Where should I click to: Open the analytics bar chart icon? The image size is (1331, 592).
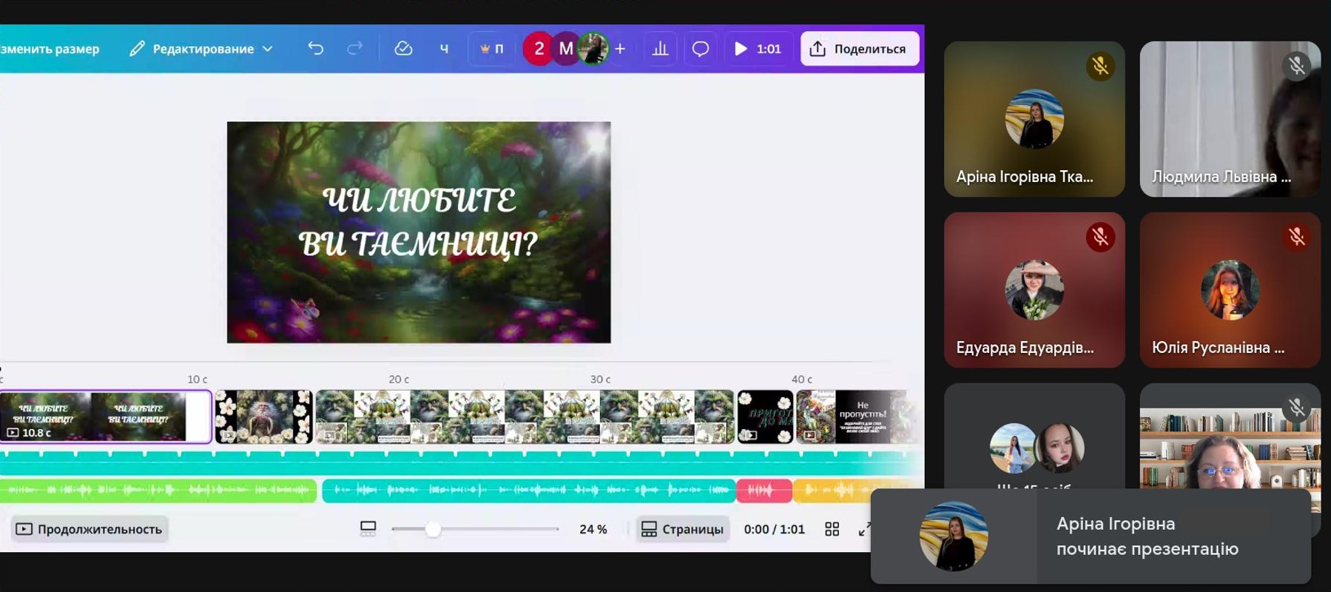click(660, 49)
